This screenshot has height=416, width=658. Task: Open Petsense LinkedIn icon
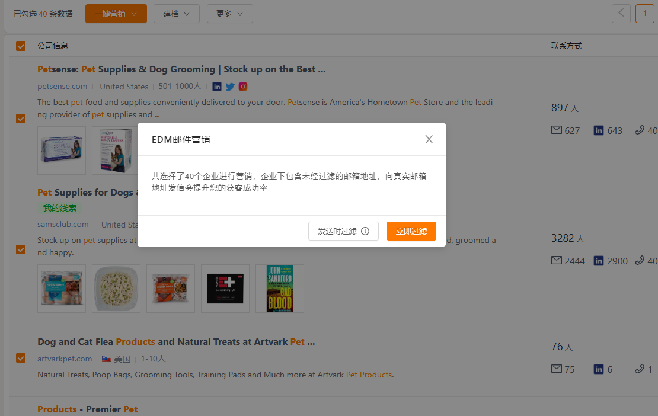(x=217, y=87)
